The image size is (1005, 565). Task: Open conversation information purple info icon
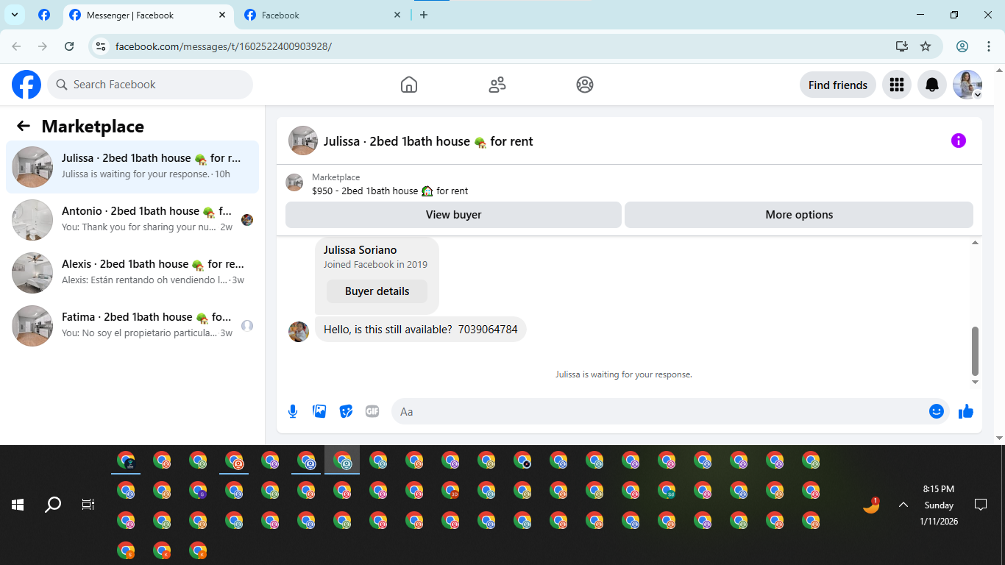pyautogui.click(x=959, y=141)
